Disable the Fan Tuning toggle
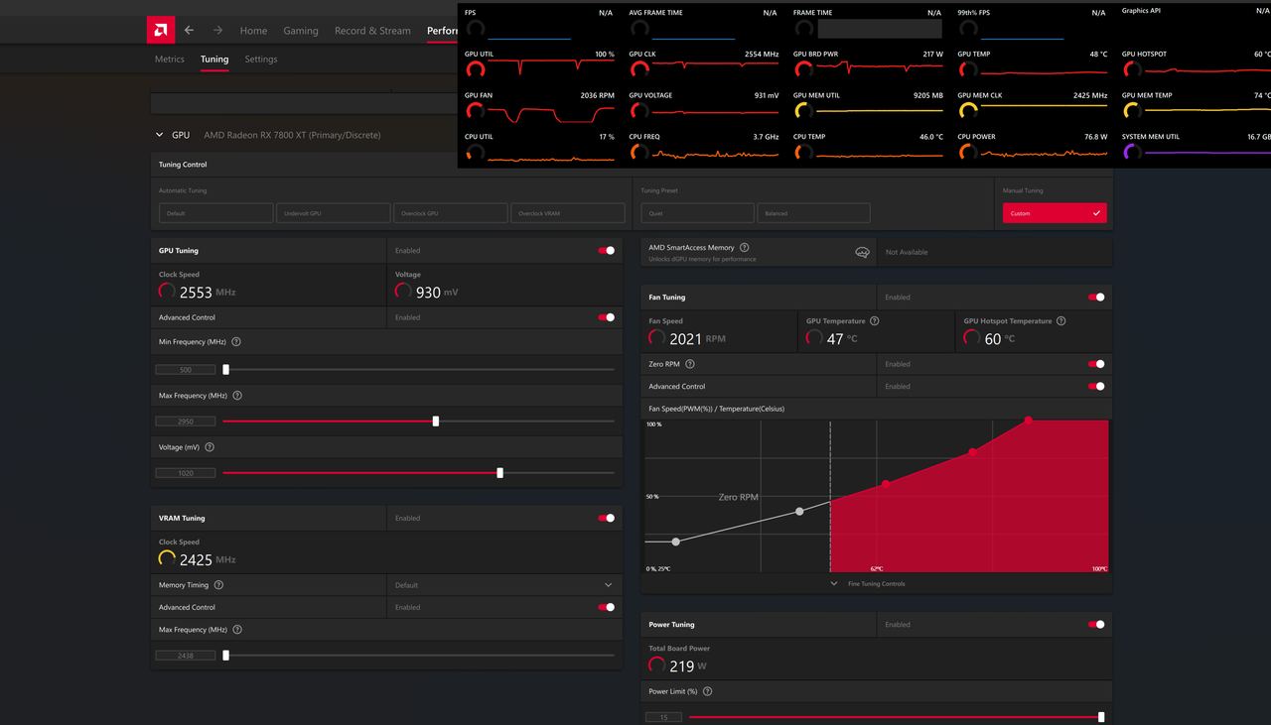 point(1096,297)
